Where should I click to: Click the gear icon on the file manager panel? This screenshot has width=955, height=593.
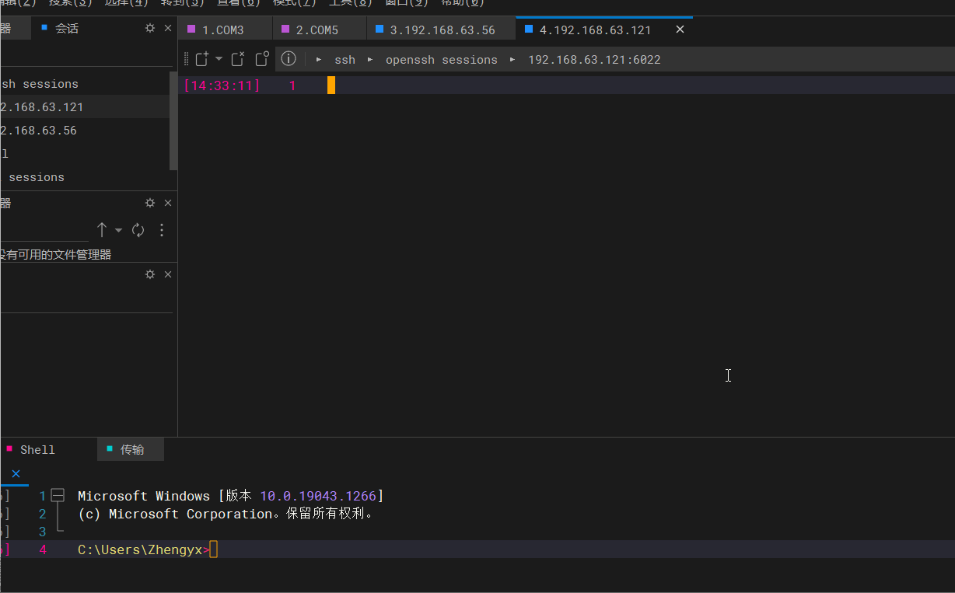[x=150, y=203]
